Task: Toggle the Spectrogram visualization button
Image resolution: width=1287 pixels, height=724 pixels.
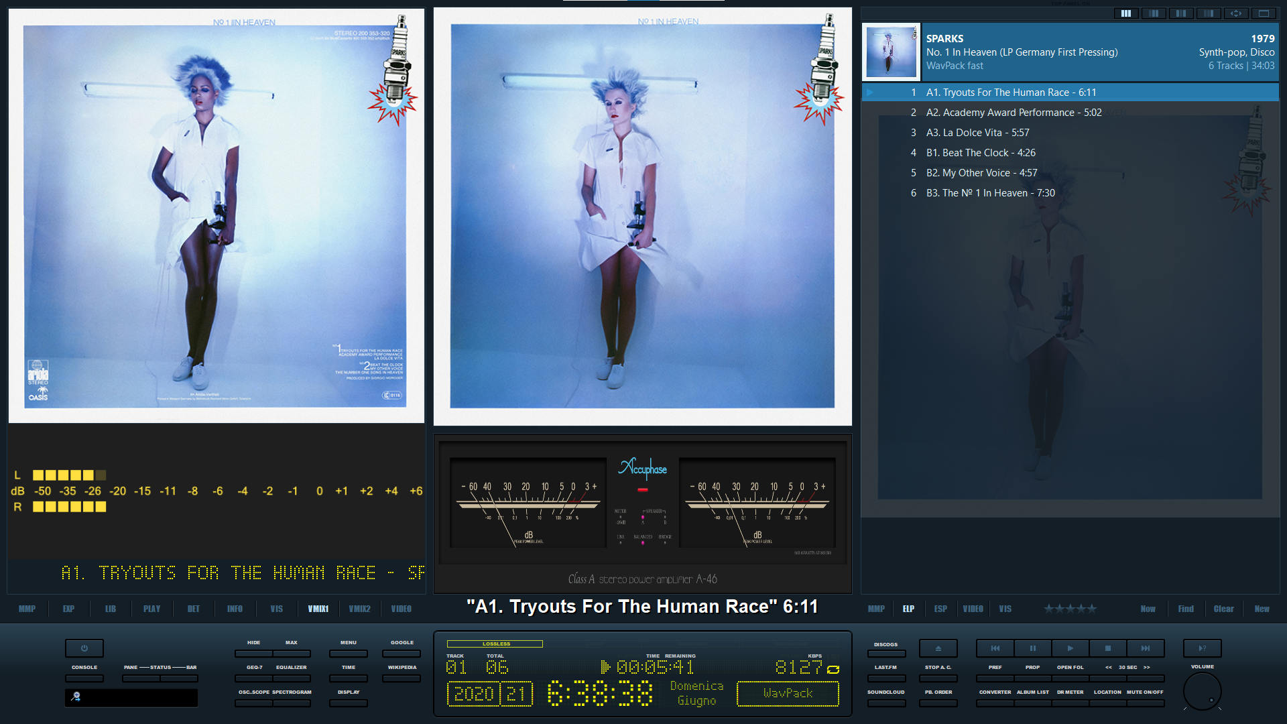Action: click(292, 703)
